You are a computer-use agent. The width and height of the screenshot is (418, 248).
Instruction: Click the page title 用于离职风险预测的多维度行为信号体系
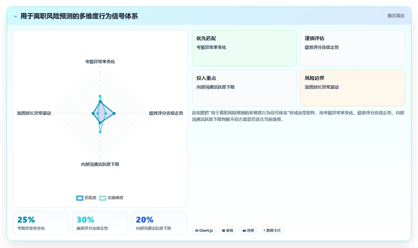point(79,16)
